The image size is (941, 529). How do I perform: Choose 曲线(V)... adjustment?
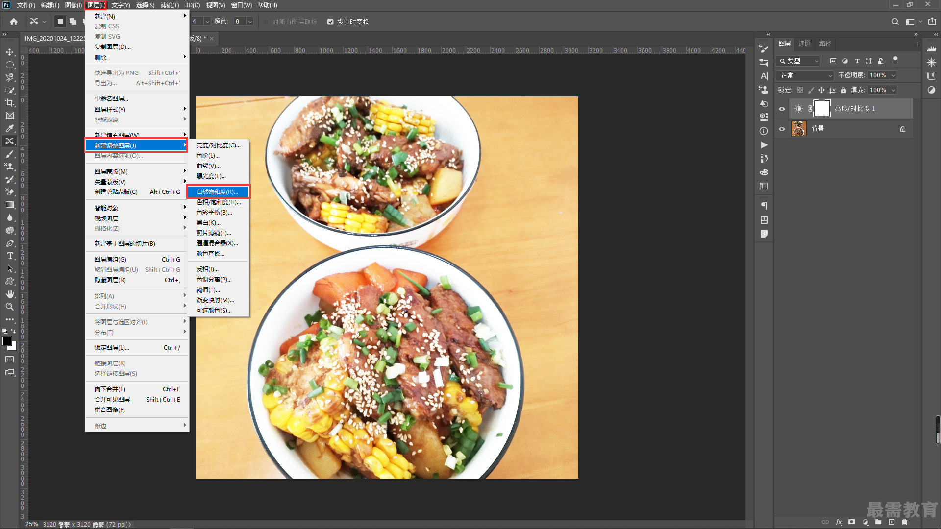coord(219,166)
